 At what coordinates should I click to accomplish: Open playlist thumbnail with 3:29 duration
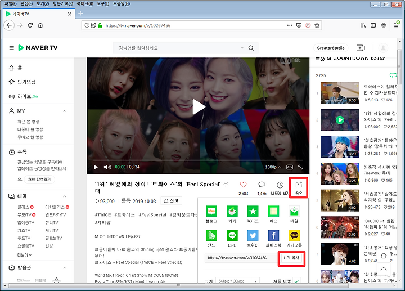click(x=340, y=146)
